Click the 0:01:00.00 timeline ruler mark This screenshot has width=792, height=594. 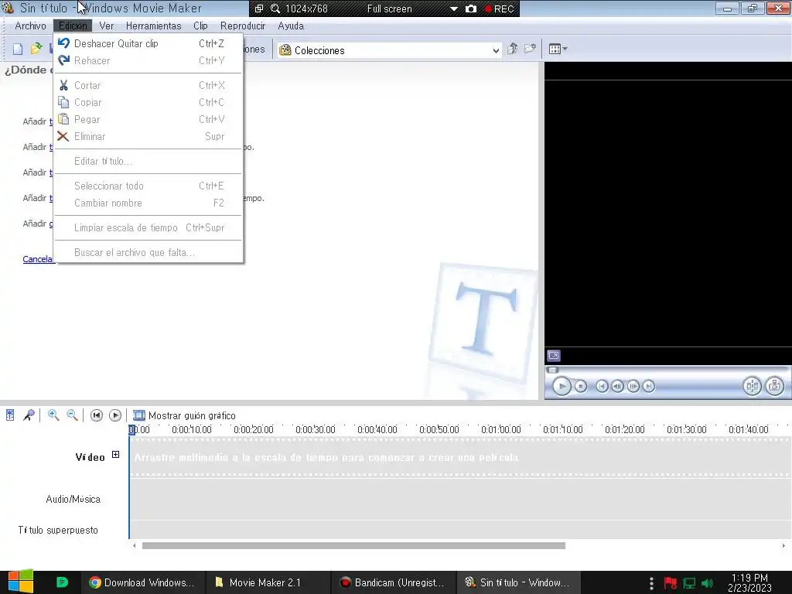pos(500,429)
